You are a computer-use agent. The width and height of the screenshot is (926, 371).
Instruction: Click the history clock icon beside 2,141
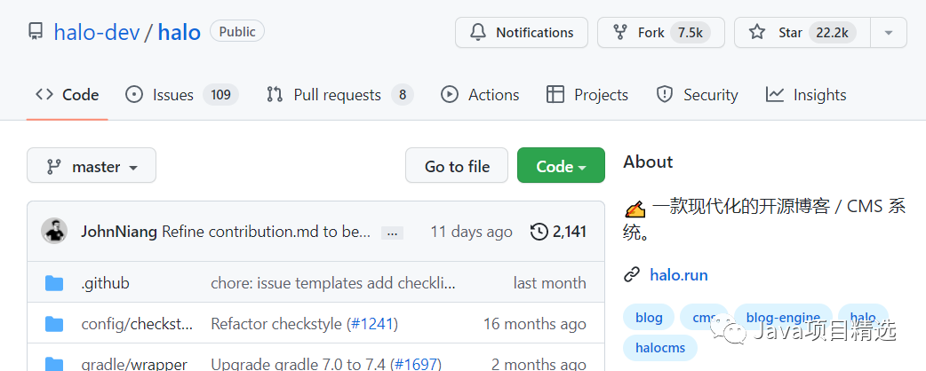[539, 232]
